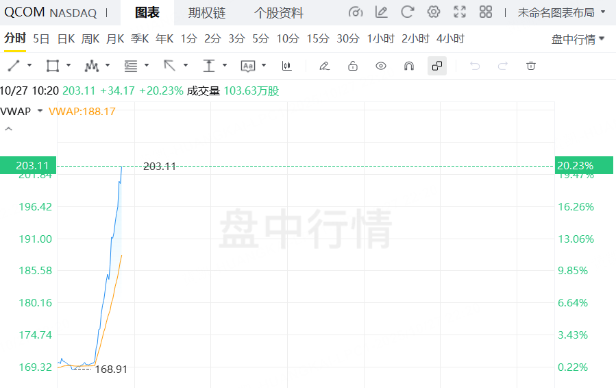Select the 3分 interval
Screen dimensions: 616x388
point(237,39)
